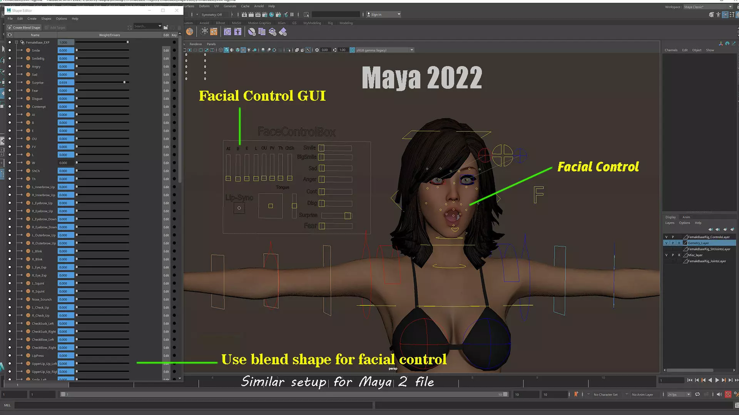Click the blend shape deformer icon for FemaleBase_EXP

point(22,42)
